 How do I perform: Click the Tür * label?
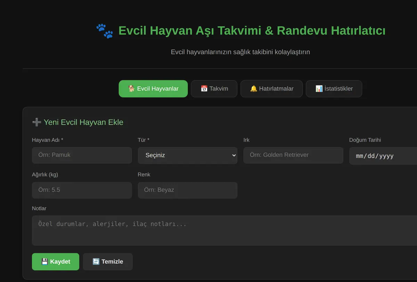(144, 140)
